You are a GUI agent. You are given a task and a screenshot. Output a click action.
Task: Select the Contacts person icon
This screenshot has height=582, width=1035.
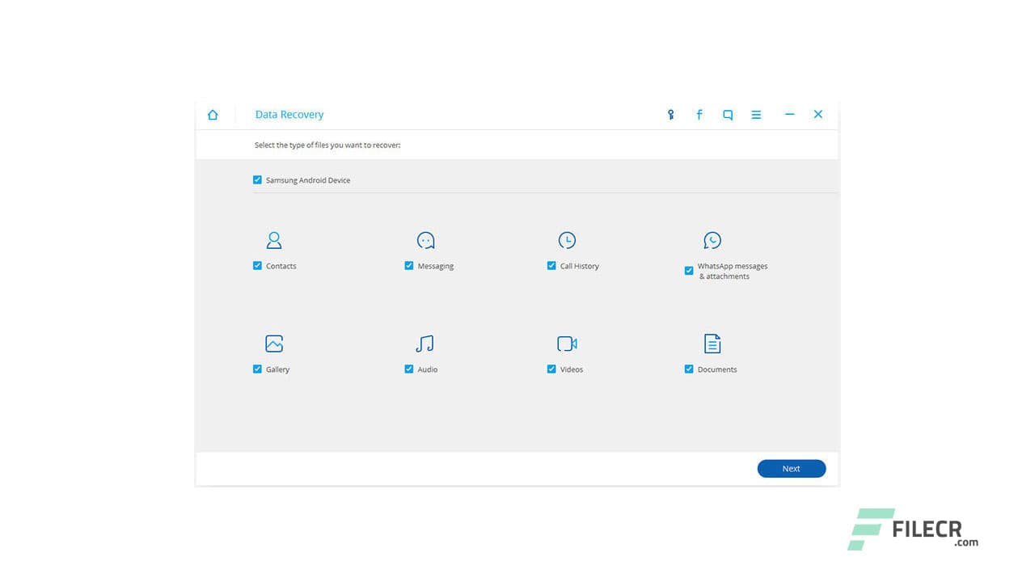tap(273, 240)
